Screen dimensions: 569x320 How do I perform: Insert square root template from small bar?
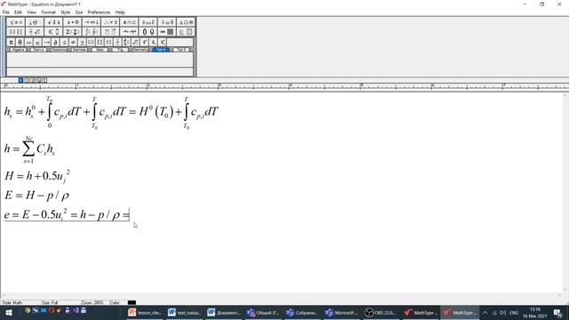tap(135, 43)
